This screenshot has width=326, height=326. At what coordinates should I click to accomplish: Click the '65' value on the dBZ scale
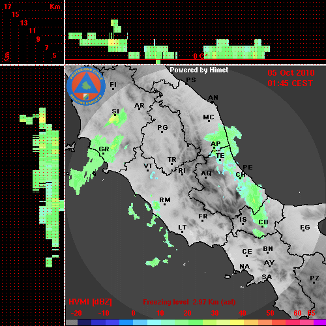pos(311,313)
